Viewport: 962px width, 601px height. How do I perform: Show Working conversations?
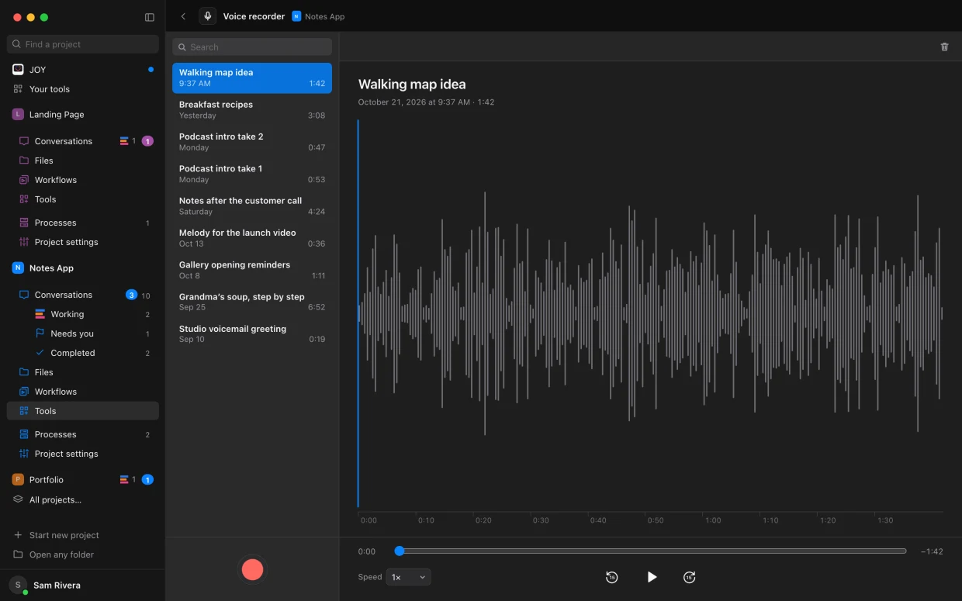click(83, 314)
